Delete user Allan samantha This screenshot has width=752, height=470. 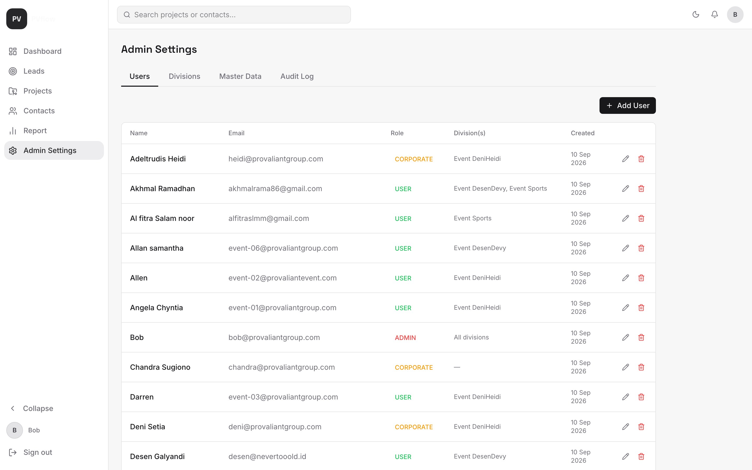pos(641,248)
